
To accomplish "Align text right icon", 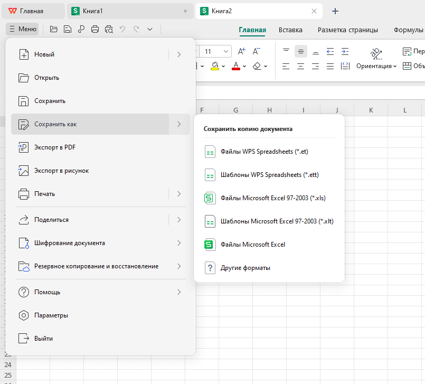I will 316,66.
